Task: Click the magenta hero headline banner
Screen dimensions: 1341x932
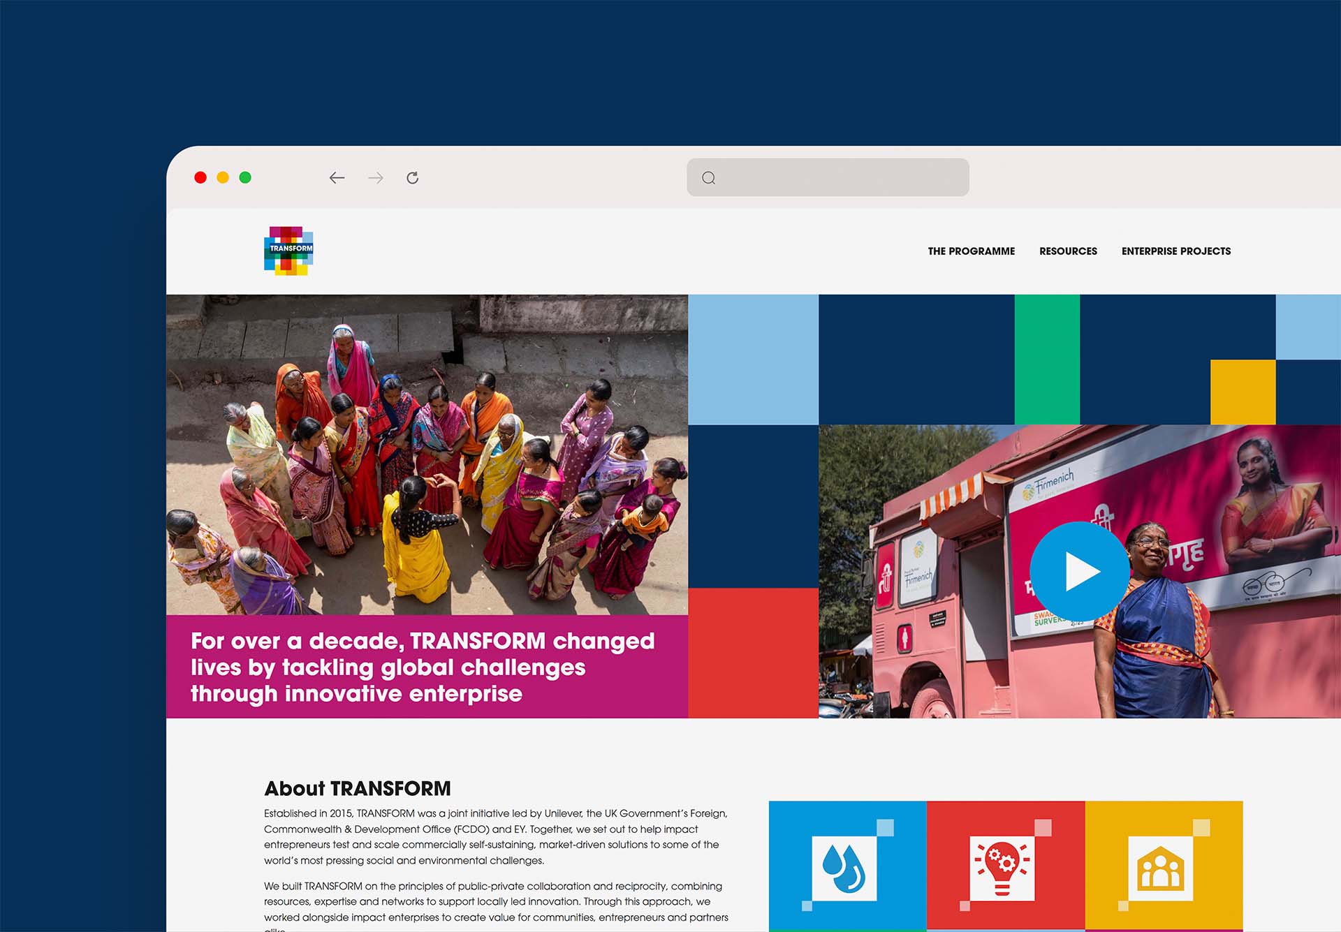Action: [x=427, y=667]
